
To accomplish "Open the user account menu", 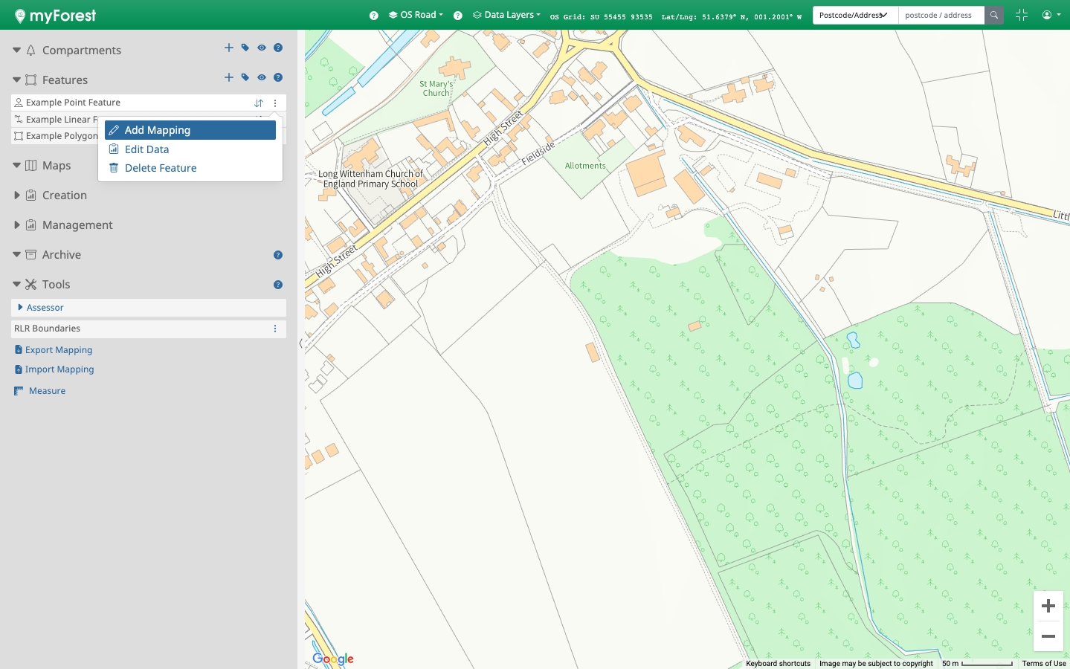I will click(1050, 15).
